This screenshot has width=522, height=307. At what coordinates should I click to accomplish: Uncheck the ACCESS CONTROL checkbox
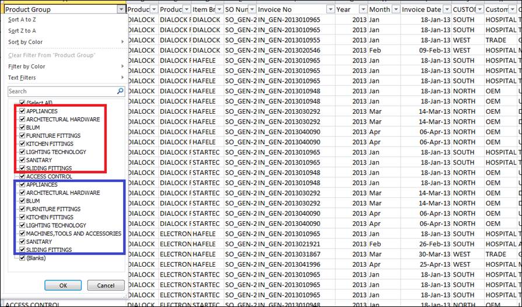click(22, 176)
